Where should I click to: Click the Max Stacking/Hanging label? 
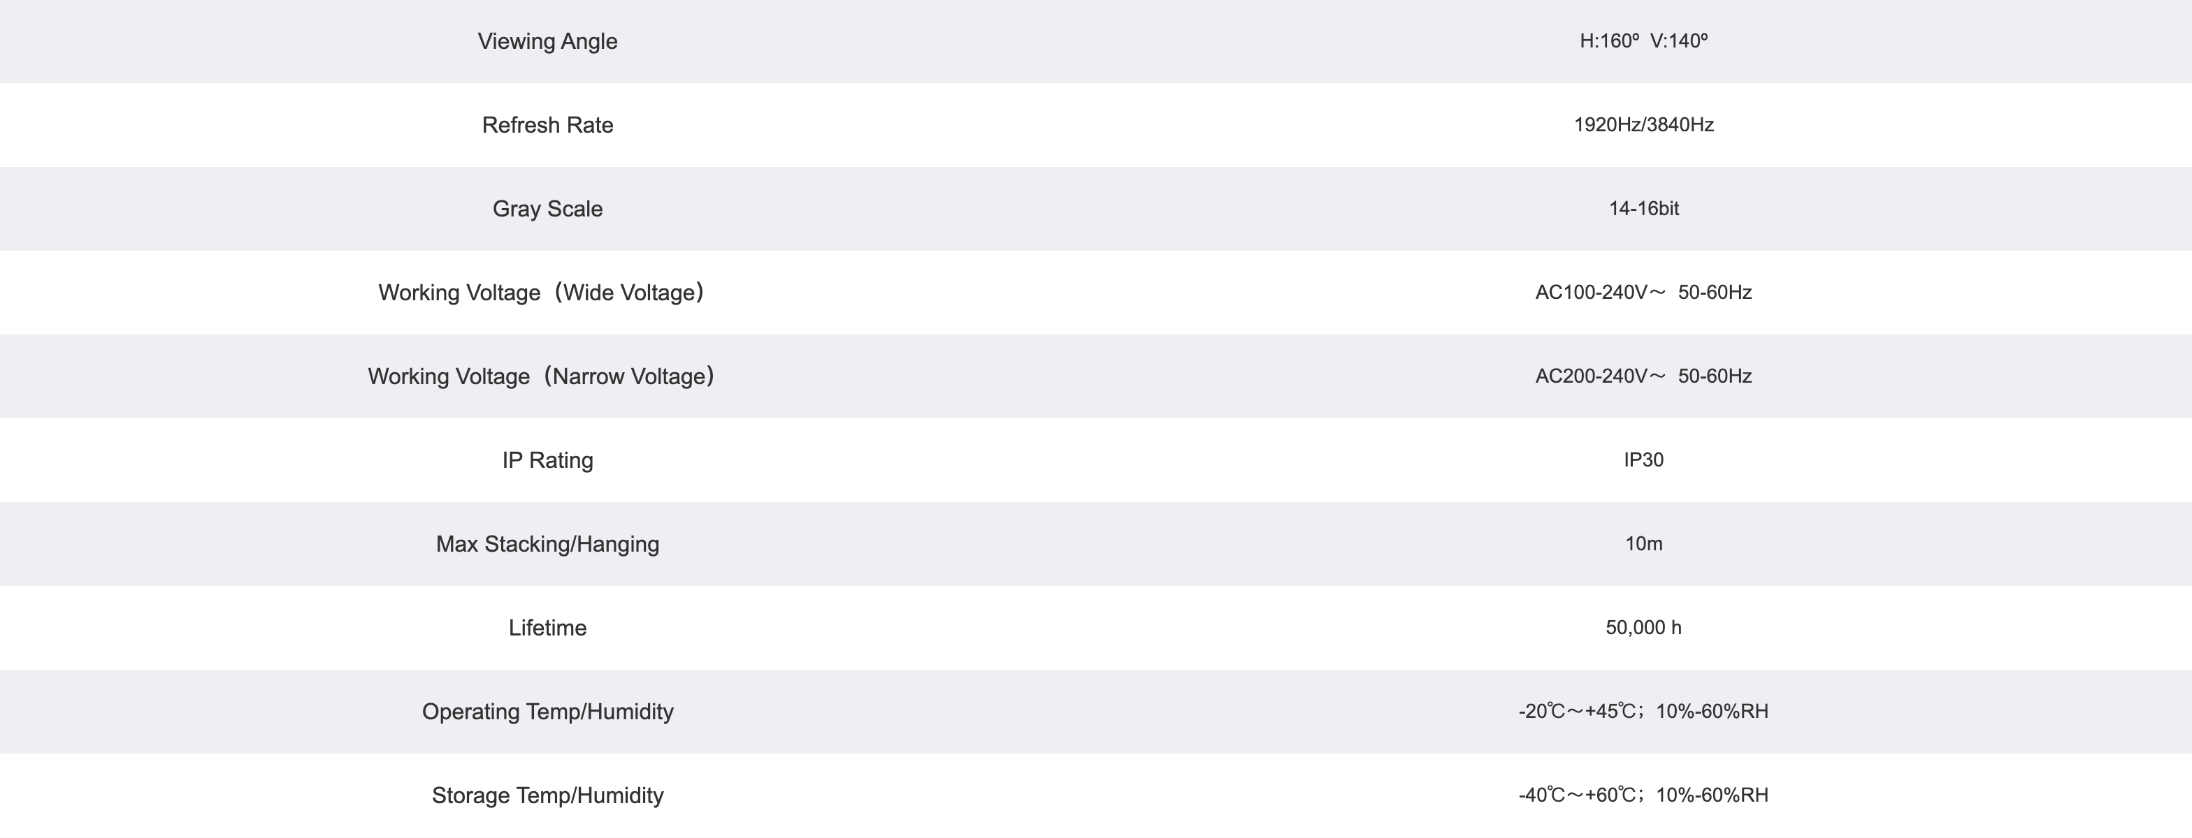point(547,544)
